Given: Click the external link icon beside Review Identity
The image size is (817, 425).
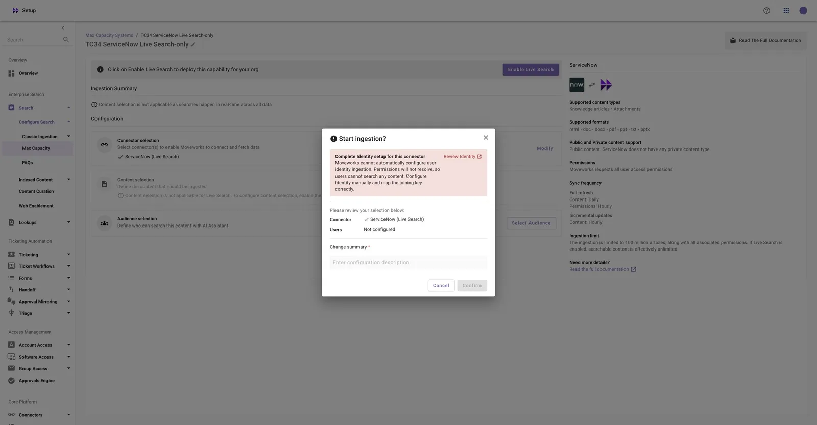Looking at the screenshot, I should tap(479, 157).
